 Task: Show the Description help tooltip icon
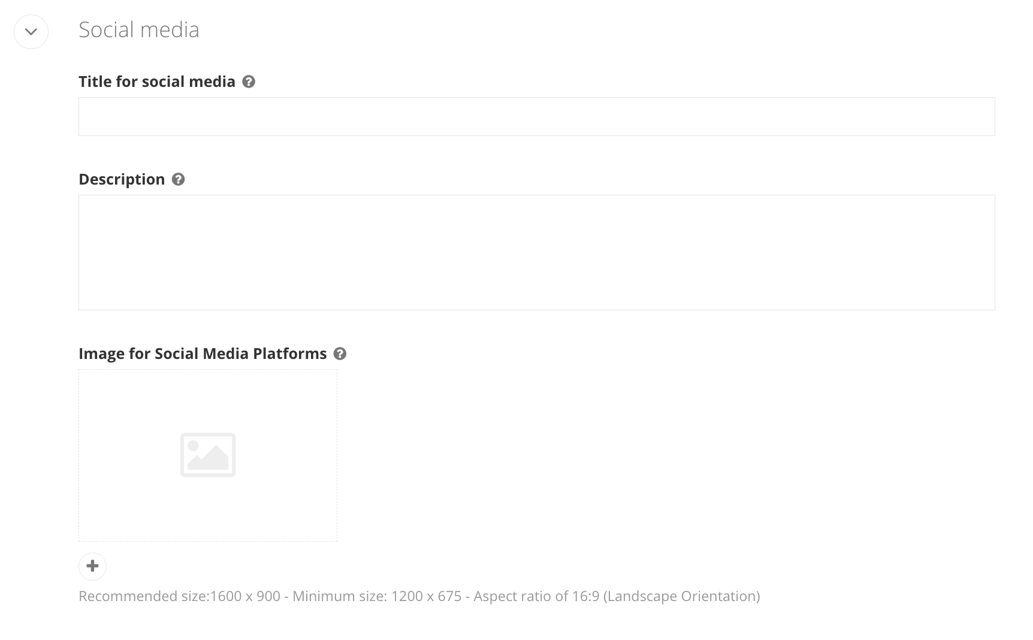178,180
